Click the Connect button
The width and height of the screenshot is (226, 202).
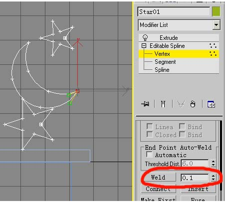pyautogui.click(x=158, y=189)
